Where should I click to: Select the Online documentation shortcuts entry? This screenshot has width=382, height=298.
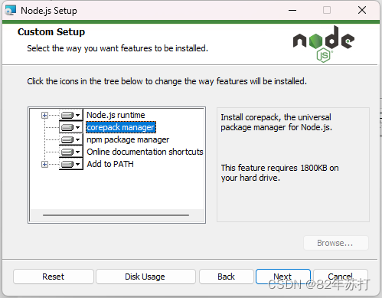(x=145, y=152)
